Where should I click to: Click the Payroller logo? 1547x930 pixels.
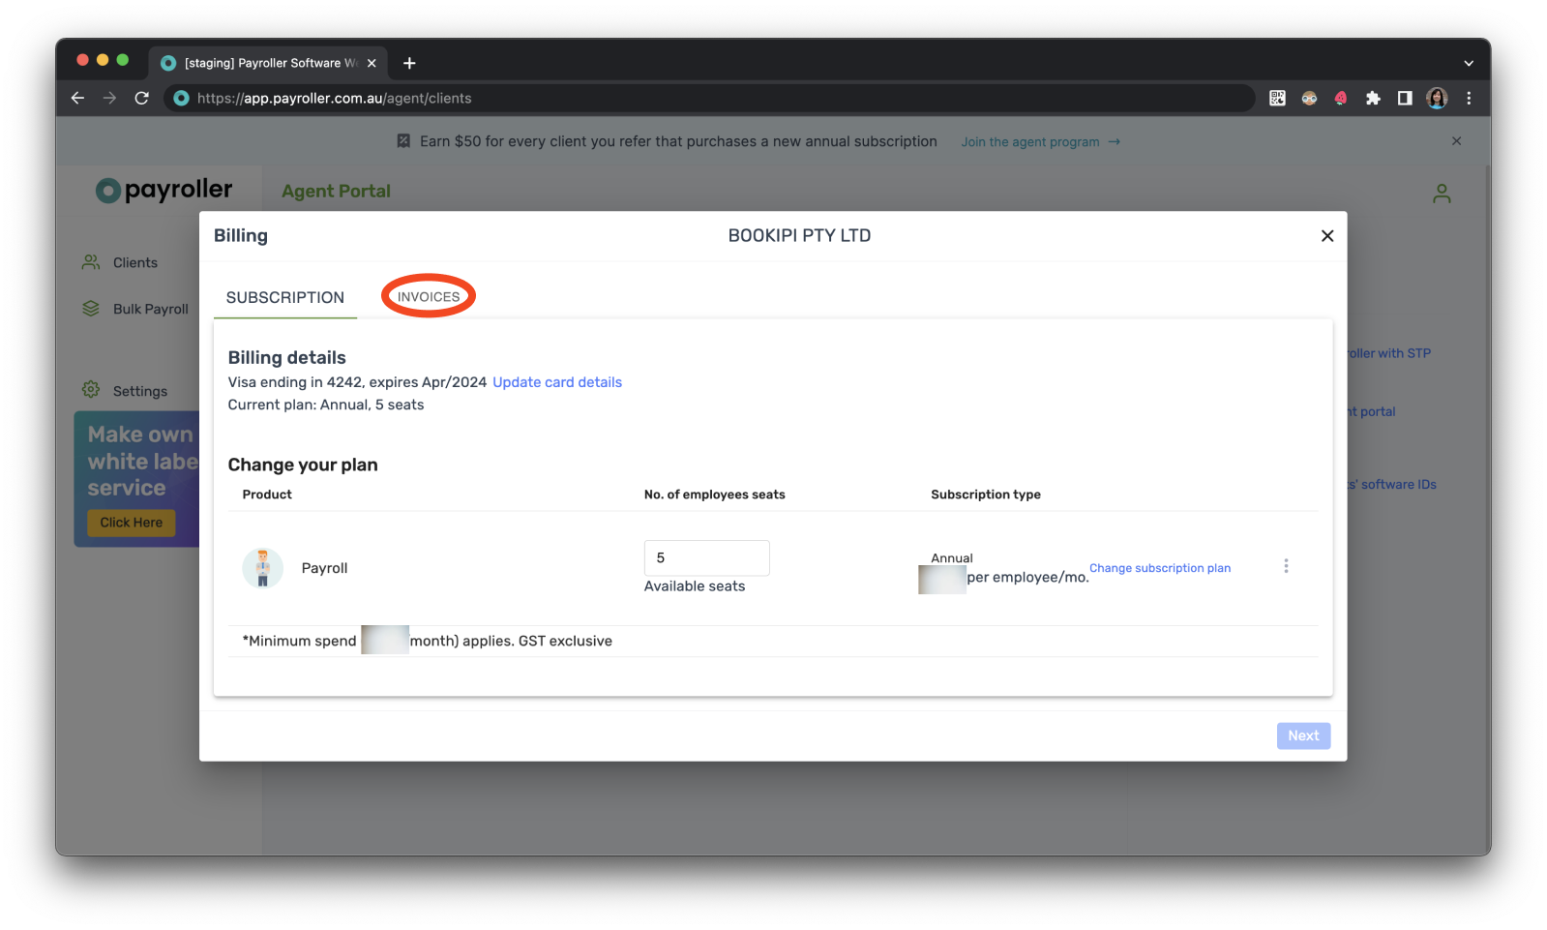[x=164, y=190]
